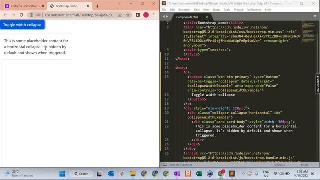The image size is (320, 180).
Task: Open Sublime Find menu
Action: (197, 10)
